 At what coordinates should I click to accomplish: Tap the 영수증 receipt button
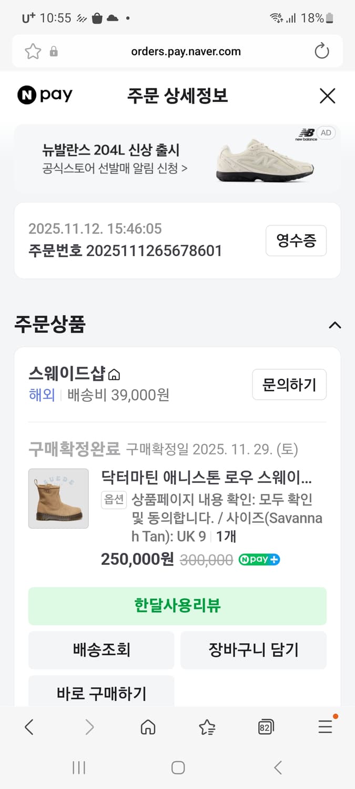296,240
